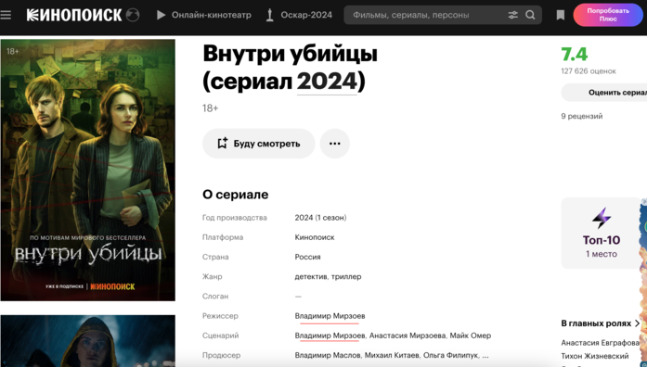Click the globe icon beside the logo

tap(133, 15)
